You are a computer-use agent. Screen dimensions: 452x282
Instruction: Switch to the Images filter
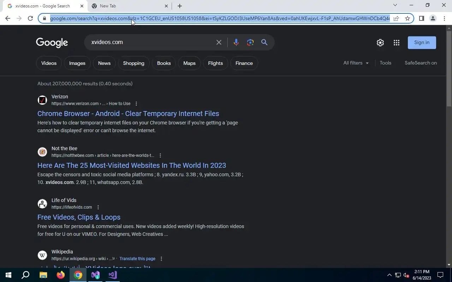[x=77, y=63]
